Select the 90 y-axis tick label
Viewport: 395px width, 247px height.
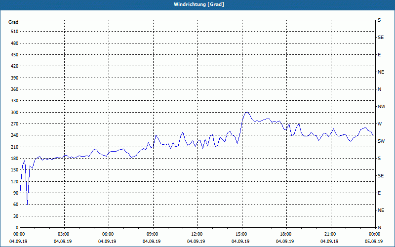click(16, 193)
